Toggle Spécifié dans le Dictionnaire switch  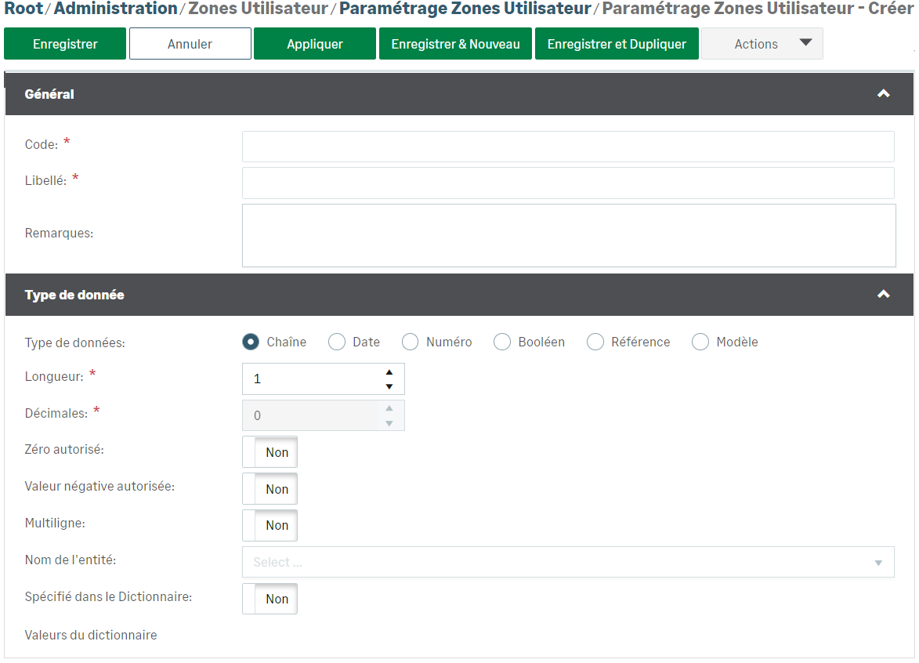pyautogui.click(x=270, y=599)
